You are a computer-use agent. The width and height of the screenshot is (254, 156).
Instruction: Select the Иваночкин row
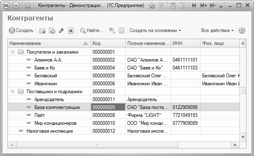124,84
